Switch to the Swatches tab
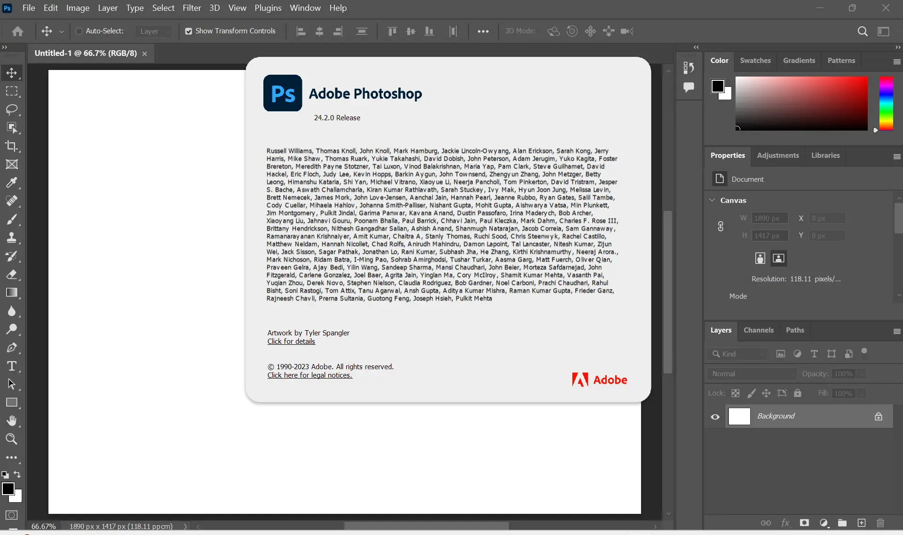The width and height of the screenshot is (903, 535). [755, 61]
